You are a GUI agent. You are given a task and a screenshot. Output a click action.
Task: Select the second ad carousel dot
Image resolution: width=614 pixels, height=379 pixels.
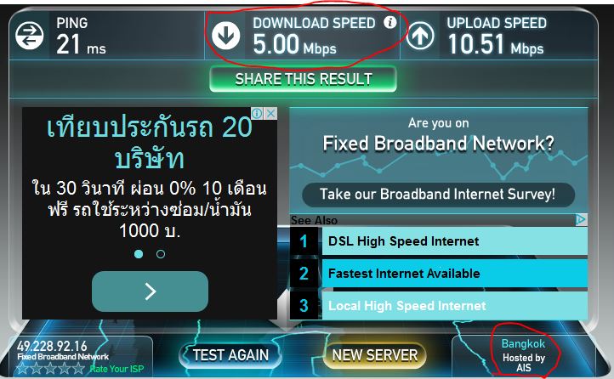161,254
